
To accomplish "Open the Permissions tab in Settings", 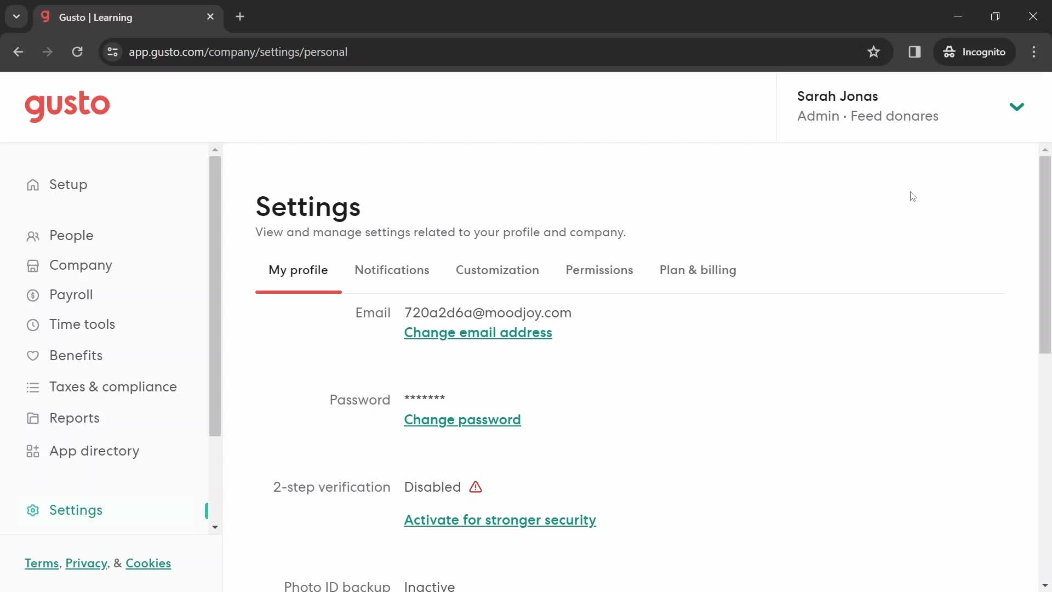I will pos(599,270).
